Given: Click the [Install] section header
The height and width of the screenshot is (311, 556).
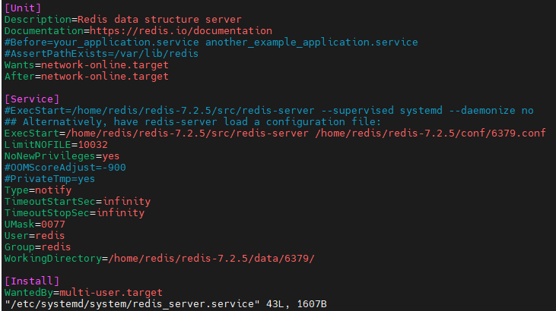Looking at the screenshot, I should [32, 281].
